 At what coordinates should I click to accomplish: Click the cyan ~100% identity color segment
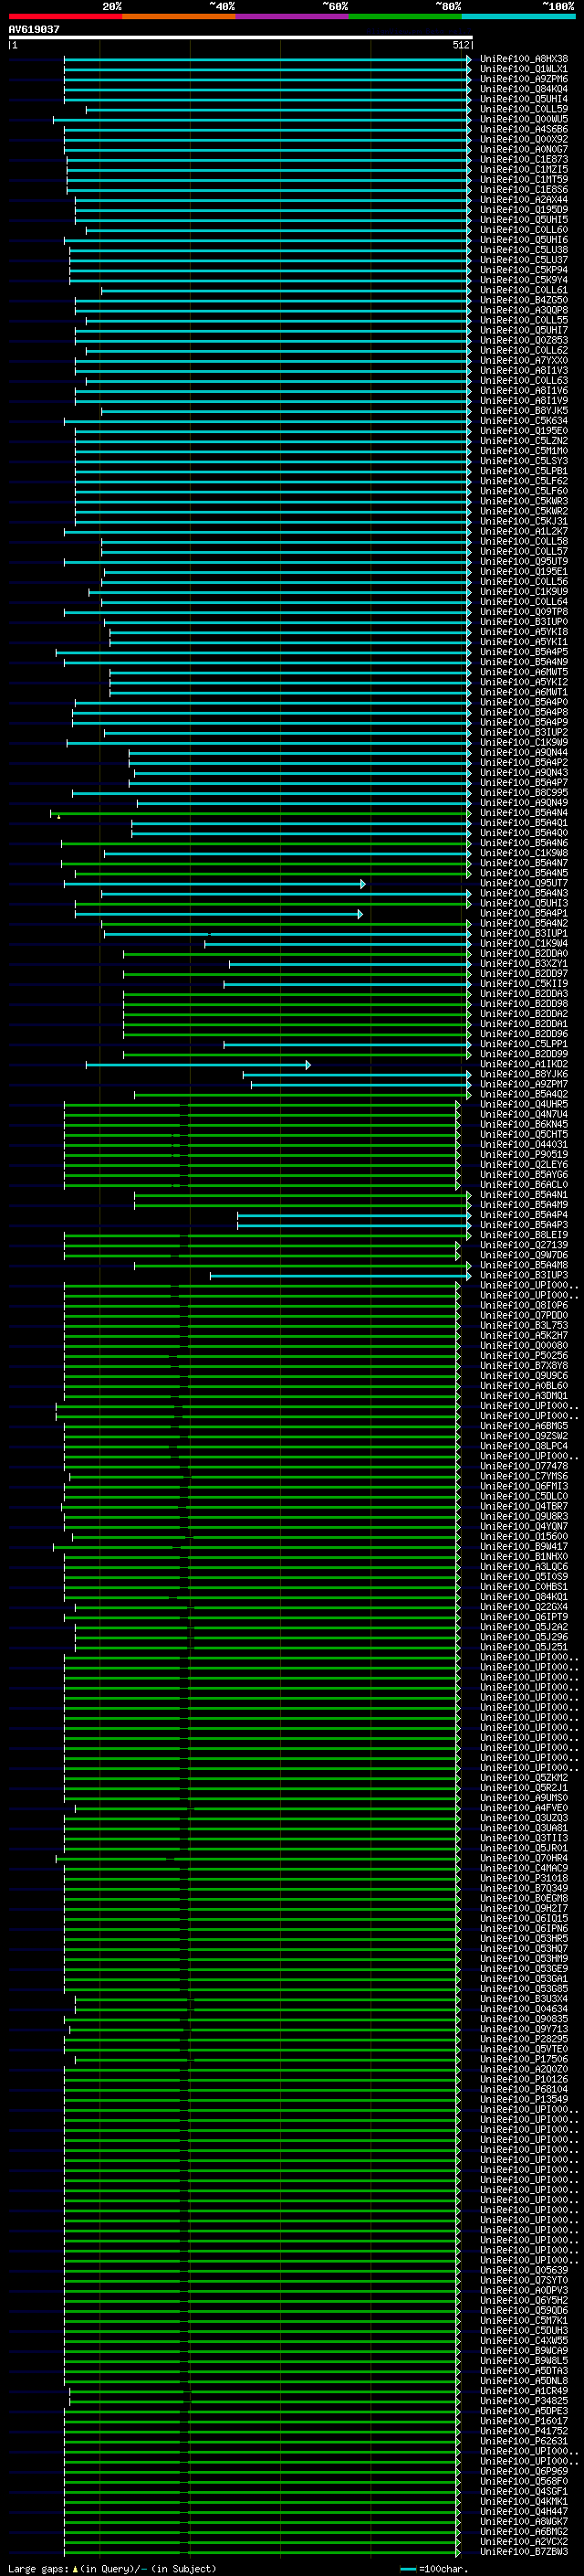tap(518, 16)
